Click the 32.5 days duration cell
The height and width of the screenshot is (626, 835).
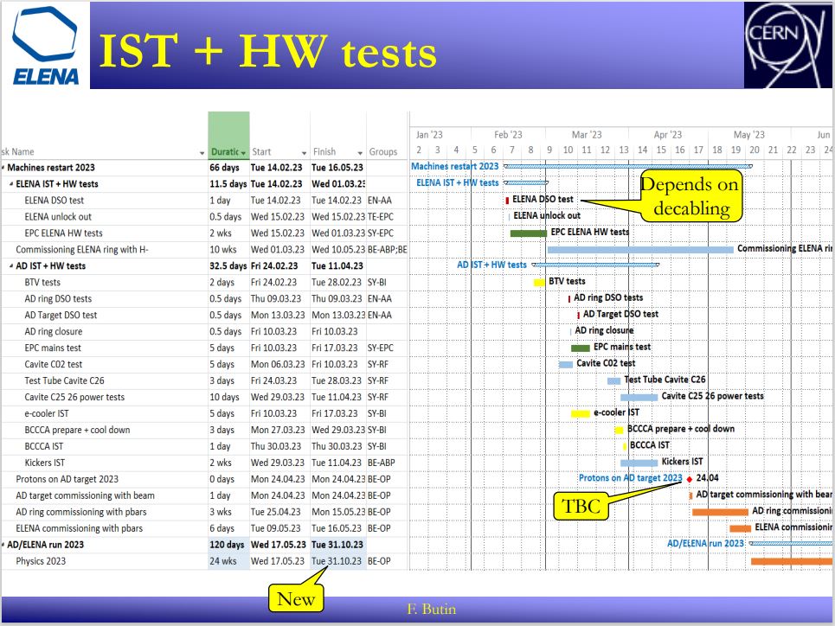(x=228, y=266)
